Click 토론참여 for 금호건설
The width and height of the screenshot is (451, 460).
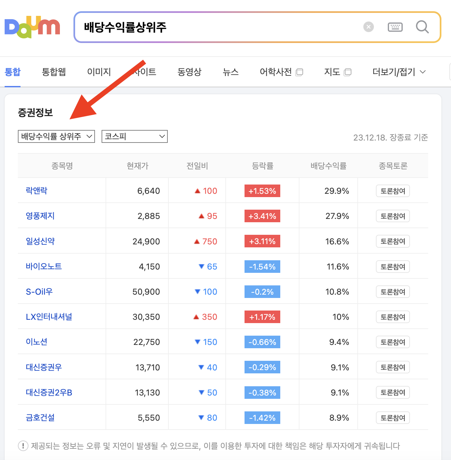[393, 418]
